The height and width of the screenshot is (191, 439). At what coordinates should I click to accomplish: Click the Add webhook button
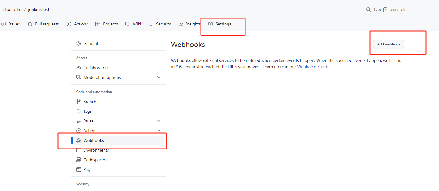(388, 44)
